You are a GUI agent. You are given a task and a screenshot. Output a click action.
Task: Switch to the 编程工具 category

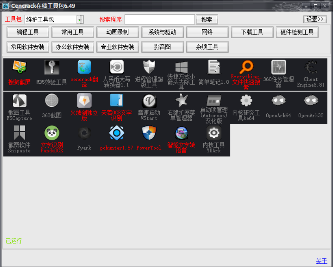tap(28, 32)
